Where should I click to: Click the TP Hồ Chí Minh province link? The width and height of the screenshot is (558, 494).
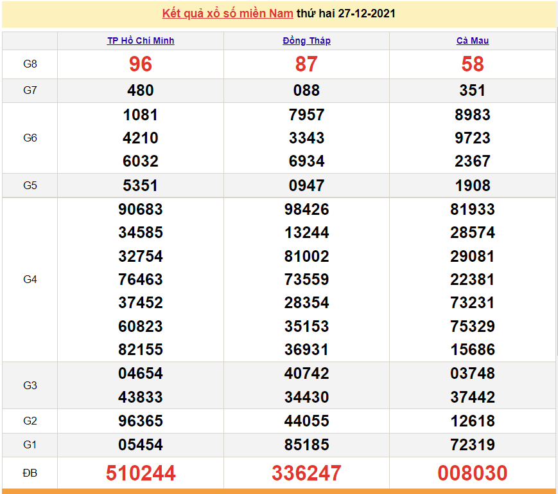(x=141, y=41)
